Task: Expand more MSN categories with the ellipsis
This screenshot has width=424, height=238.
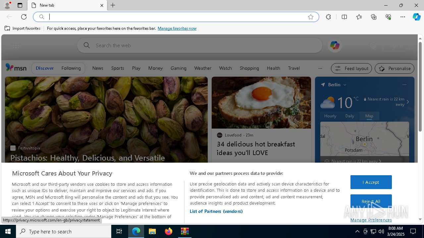Action: pyautogui.click(x=320, y=68)
